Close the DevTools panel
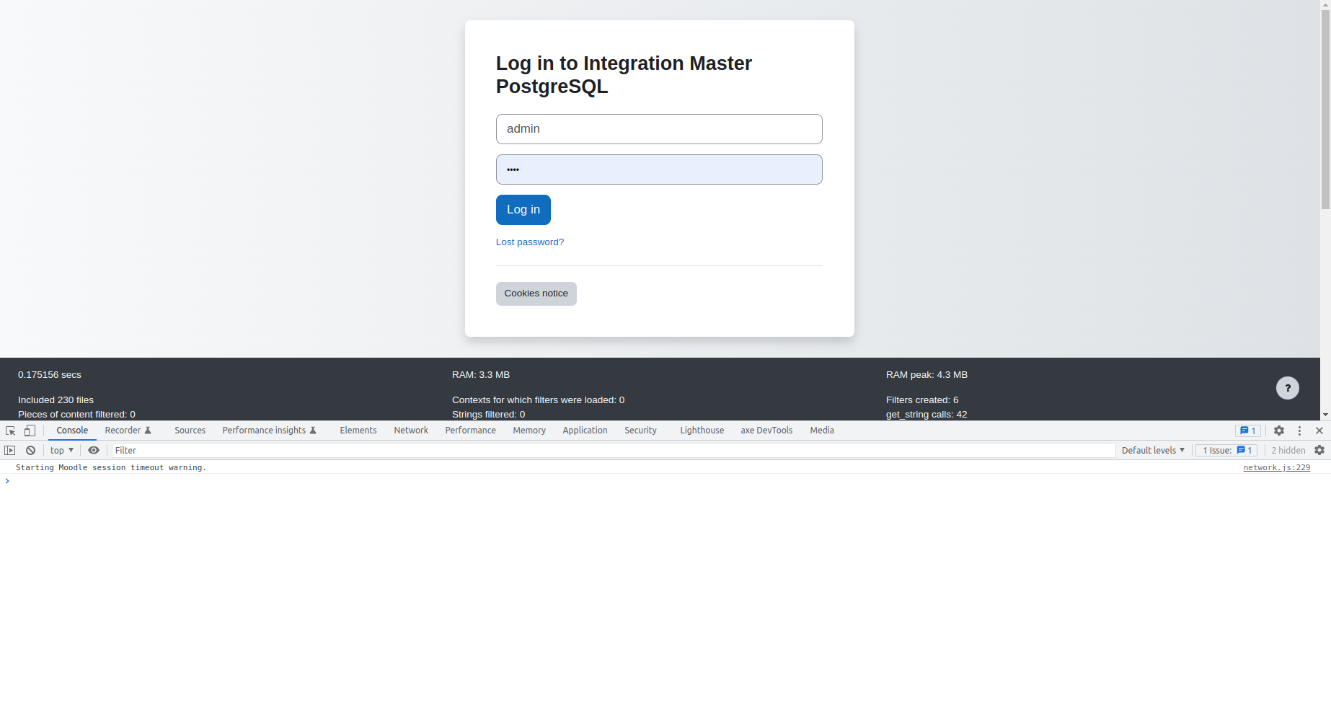This screenshot has width=1331, height=706. pos(1319,431)
